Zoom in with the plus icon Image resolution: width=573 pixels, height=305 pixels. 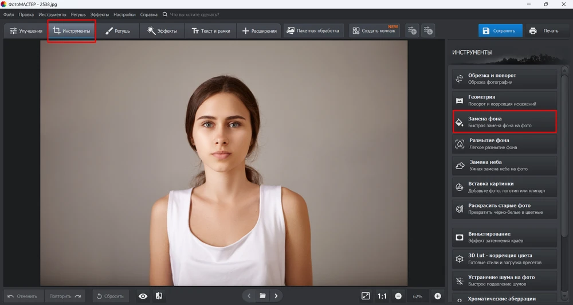[x=438, y=296]
